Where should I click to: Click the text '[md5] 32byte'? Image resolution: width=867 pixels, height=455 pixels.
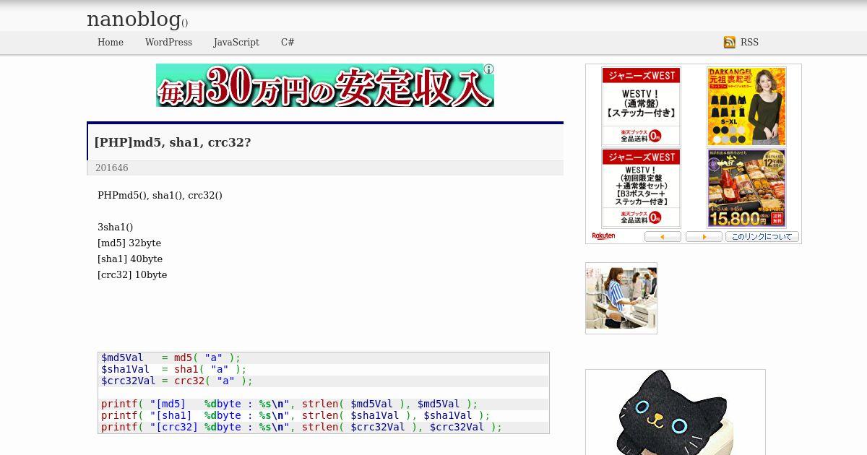tap(129, 243)
